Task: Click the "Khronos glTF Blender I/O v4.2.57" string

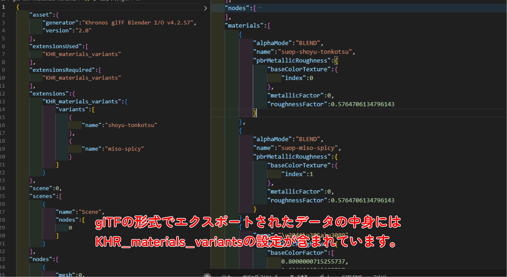Action: (138, 23)
